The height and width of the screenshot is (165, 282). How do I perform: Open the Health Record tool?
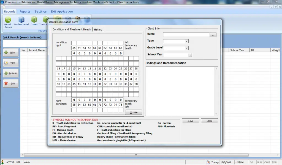point(8,21)
